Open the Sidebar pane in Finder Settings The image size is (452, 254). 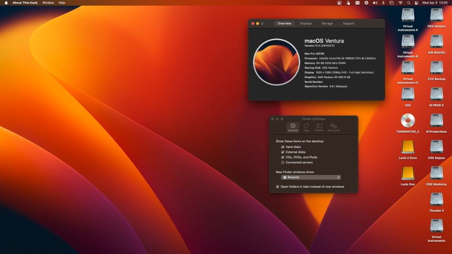[x=319, y=127]
